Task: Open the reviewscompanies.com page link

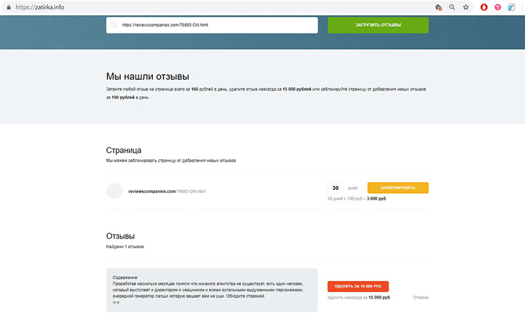Action: click(x=167, y=191)
